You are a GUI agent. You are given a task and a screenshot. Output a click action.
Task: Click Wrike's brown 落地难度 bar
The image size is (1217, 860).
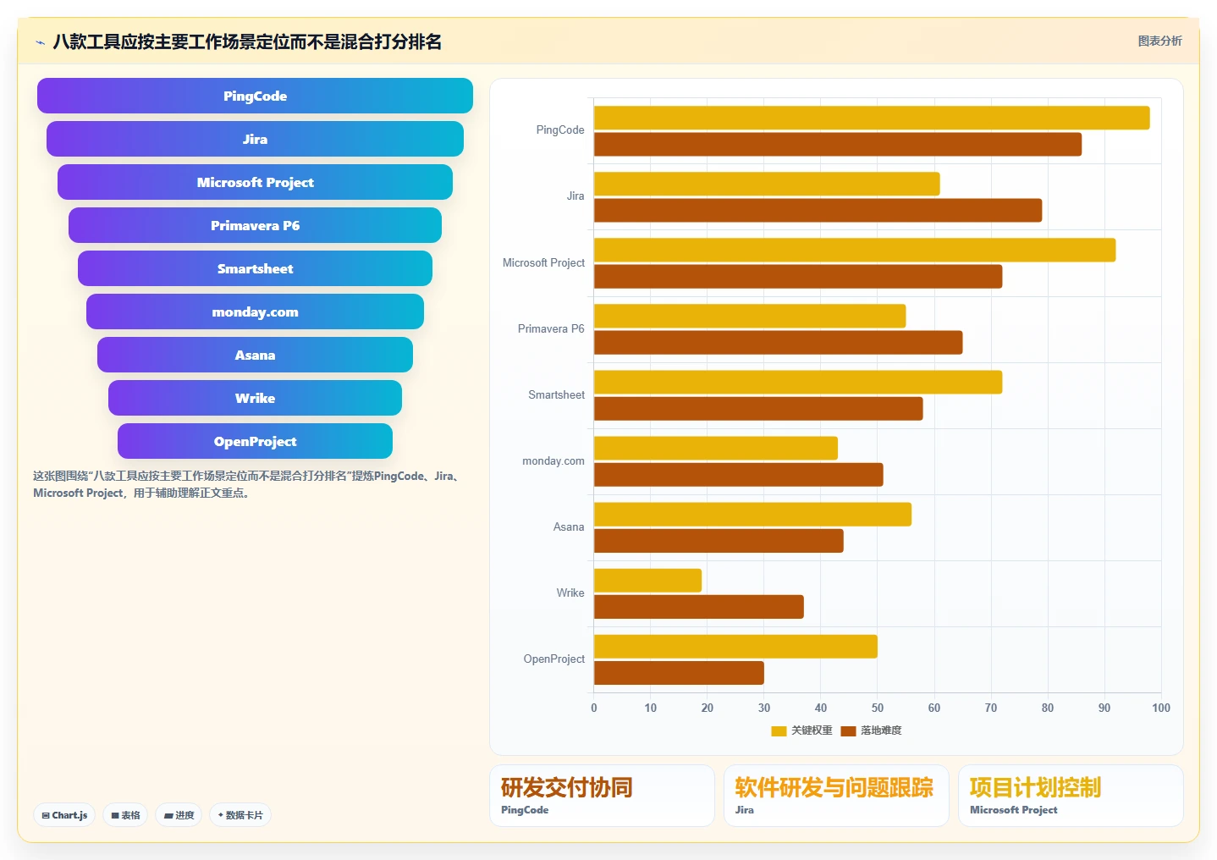[x=699, y=606]
